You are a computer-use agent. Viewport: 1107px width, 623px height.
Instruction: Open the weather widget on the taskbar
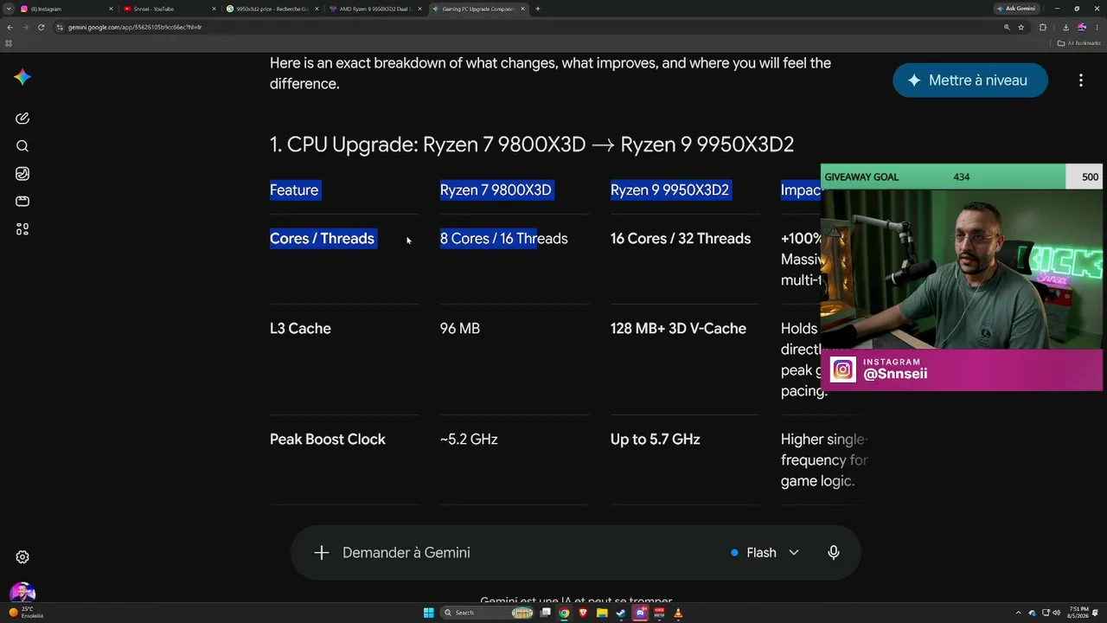click(x=26, y=613)
